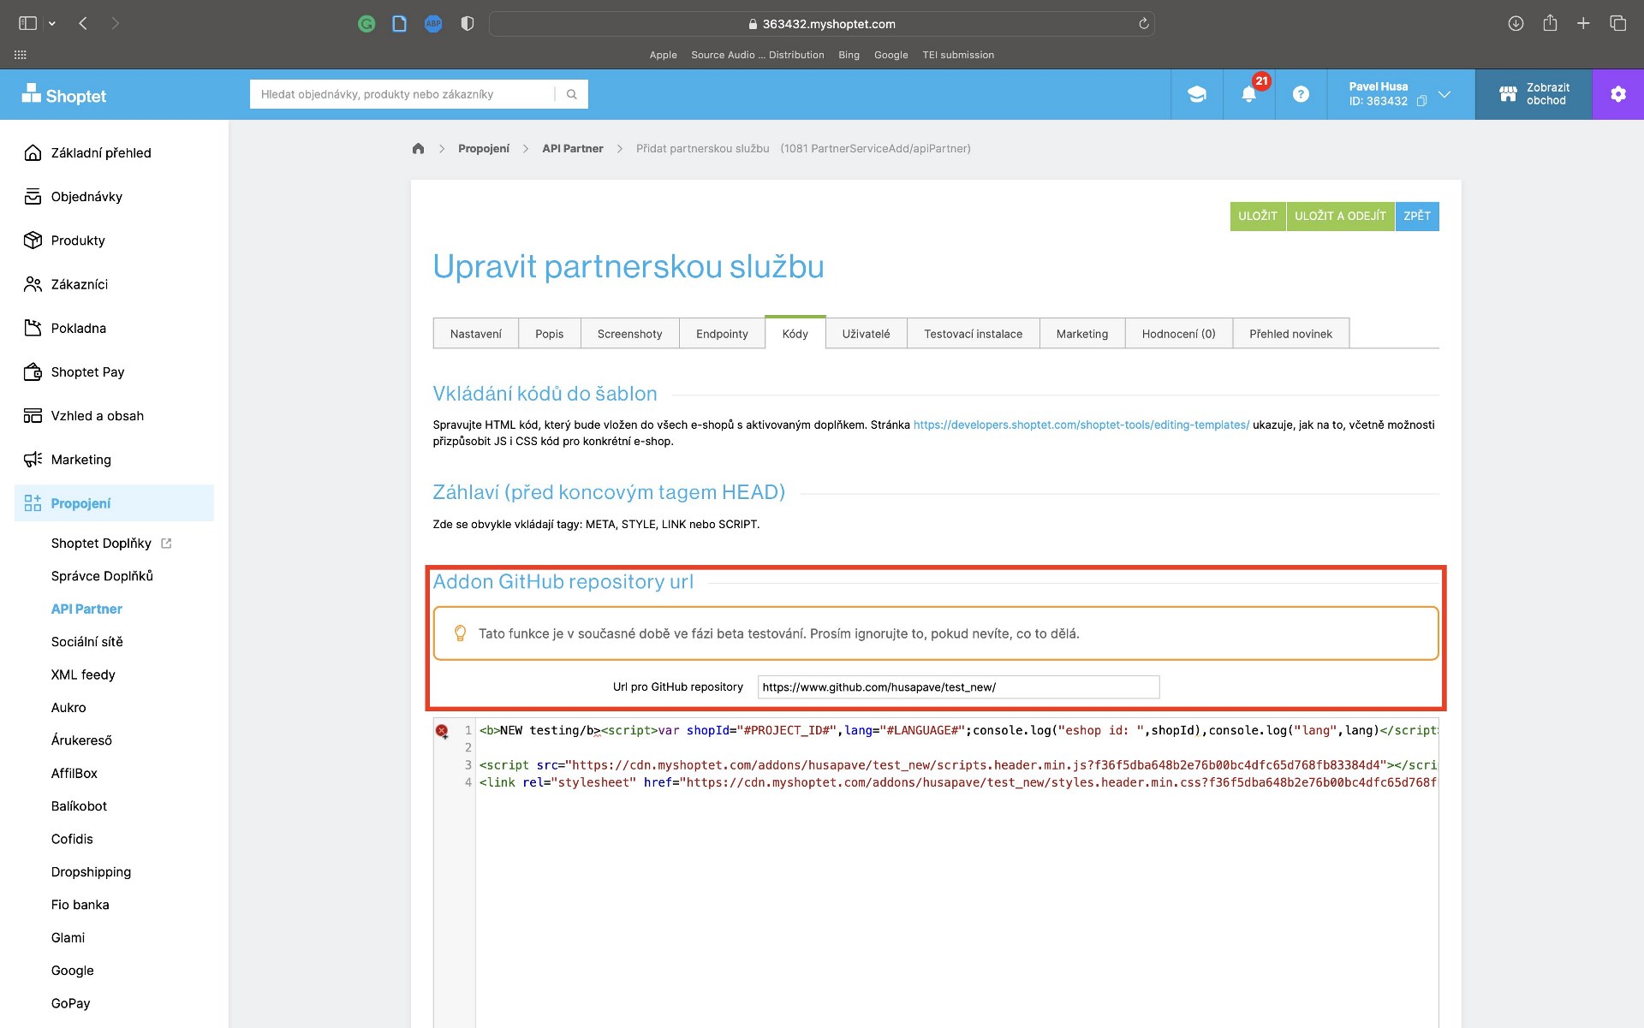Switch to Screenshoty tab
This screenshot has height=1028, width=1644.
(629, 334)
